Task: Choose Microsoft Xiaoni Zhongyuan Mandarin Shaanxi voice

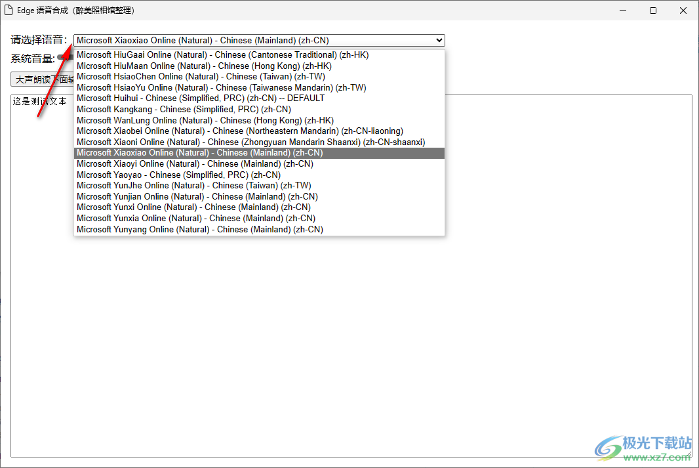Action: pyautogui.click(x=259, y=142)
